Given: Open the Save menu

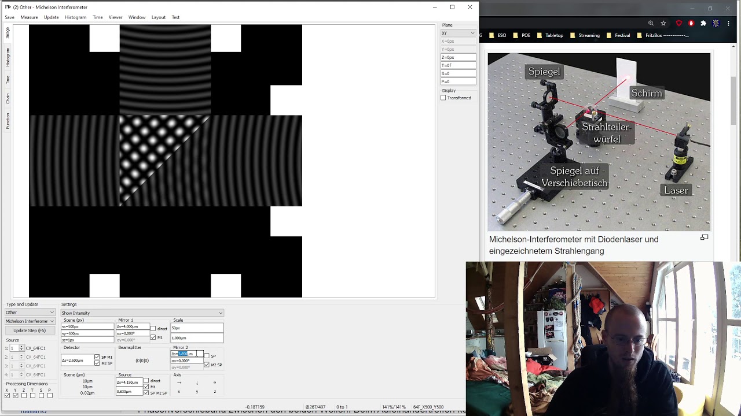Looking at the screenshot, I should 10,17.
